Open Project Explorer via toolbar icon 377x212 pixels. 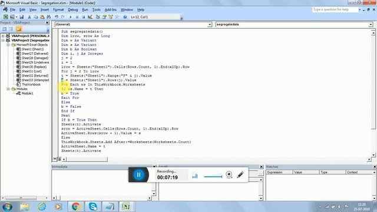98,17
